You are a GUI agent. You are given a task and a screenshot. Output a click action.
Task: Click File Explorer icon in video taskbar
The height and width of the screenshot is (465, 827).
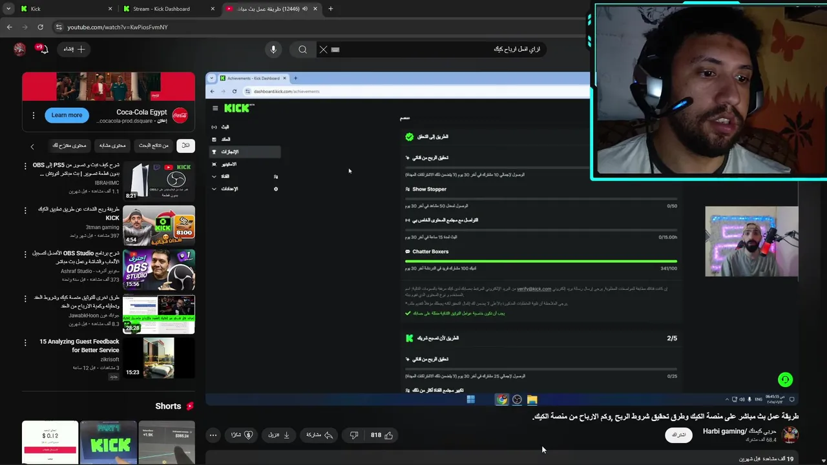point(532,400)
